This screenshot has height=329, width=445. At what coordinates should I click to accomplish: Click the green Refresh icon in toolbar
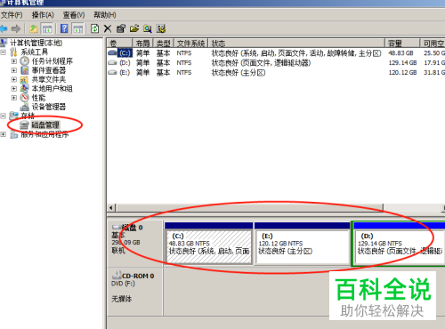pos(95,28)
